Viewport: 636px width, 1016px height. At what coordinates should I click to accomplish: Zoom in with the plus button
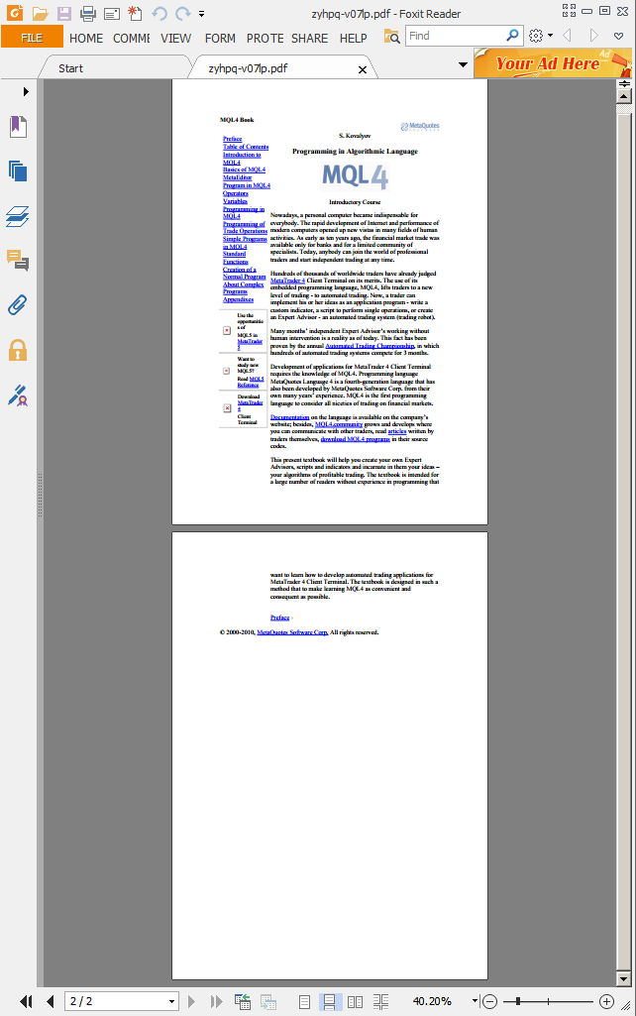606,1002
